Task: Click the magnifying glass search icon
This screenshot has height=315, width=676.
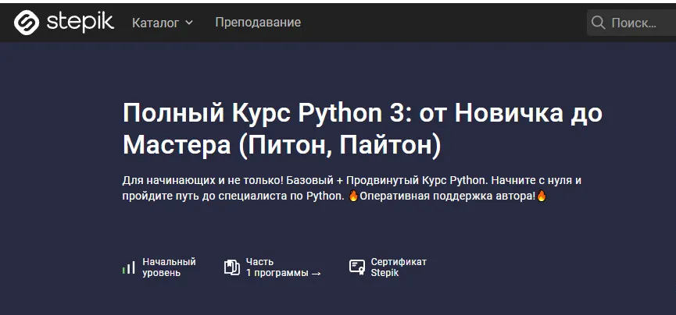Action: click(599, 23)
